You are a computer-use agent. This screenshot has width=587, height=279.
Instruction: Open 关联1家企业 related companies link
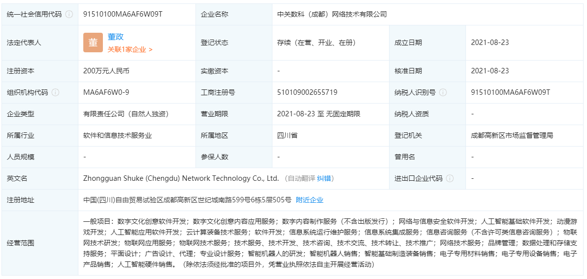point(130,49)
